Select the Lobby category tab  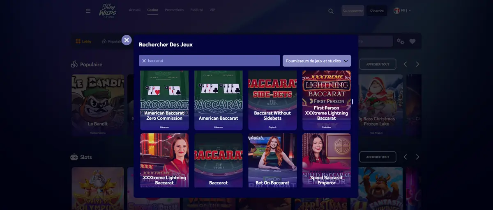coord(84,41)
